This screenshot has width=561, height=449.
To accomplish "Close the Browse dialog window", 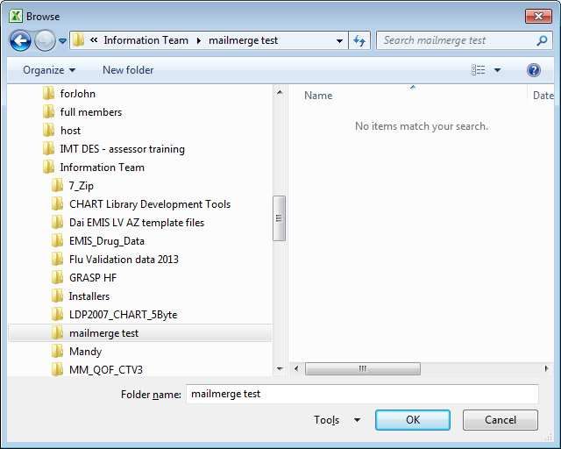I will click(x=538, y=16).
